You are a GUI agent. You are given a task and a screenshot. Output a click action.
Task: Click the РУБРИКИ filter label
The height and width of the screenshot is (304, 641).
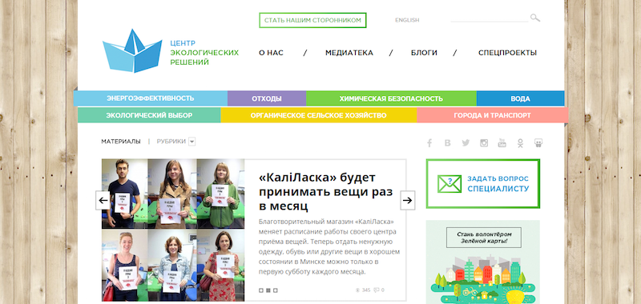[x=171, y=141]
